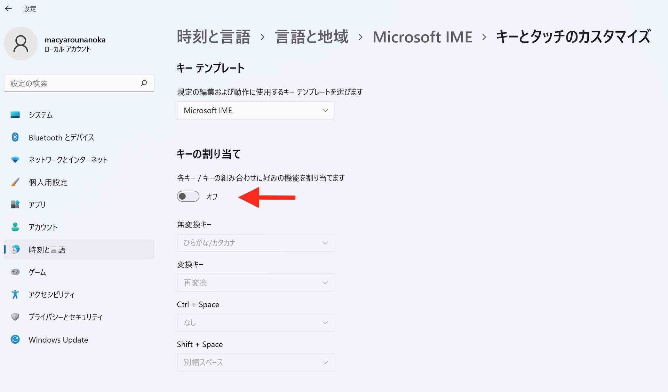Image resolution: width=668 pixels, height=392 pixels.
Task: Click キーとタッチのカスタマイズ page title
Action: pyautogui.click(x=573, y=37)
